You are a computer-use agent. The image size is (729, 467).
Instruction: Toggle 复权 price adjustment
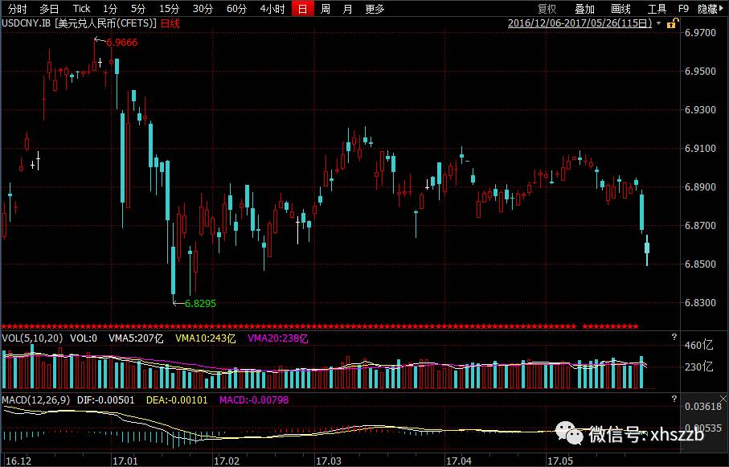click(x=547, y=9)
